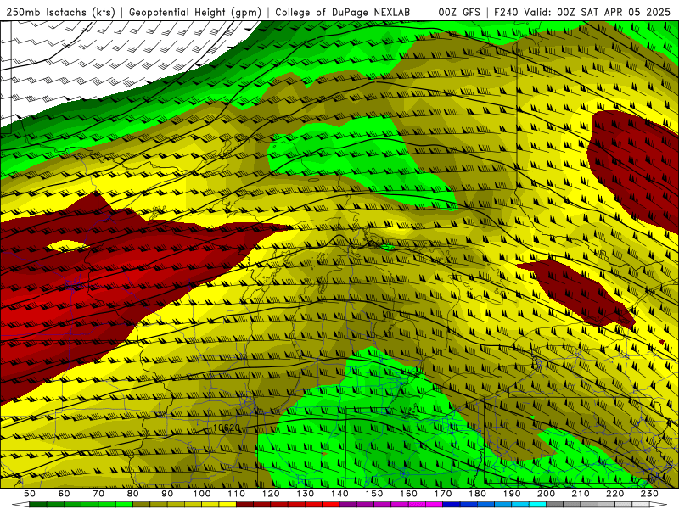Click the color bar label "50"

pyautogui.click(x=30, y=494)
